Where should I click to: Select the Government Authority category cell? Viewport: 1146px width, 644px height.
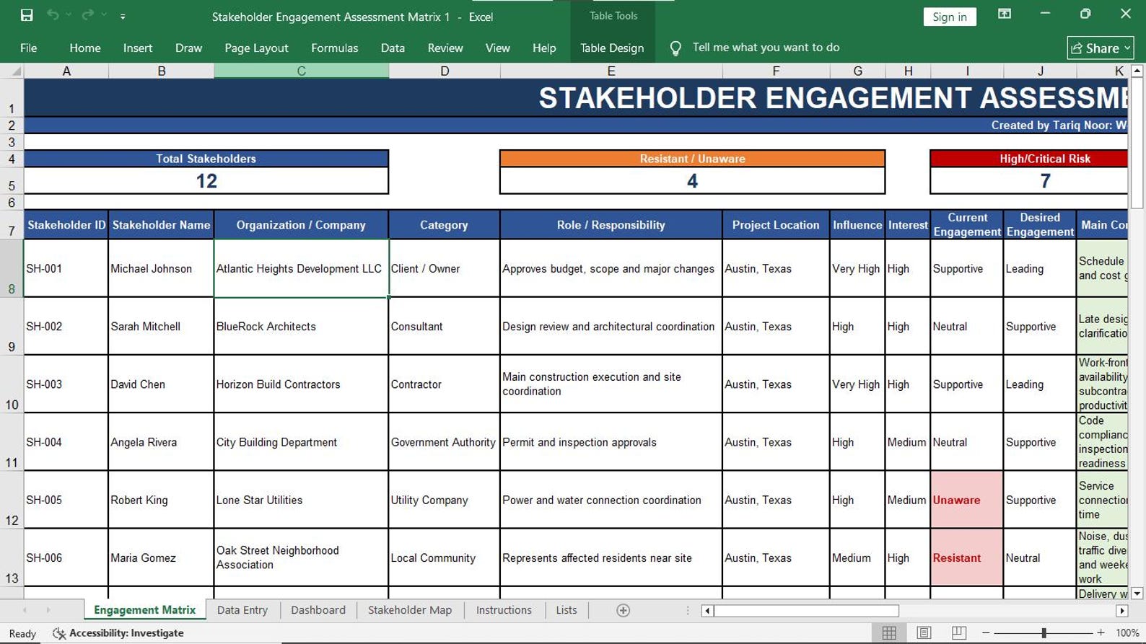point(444,442)
